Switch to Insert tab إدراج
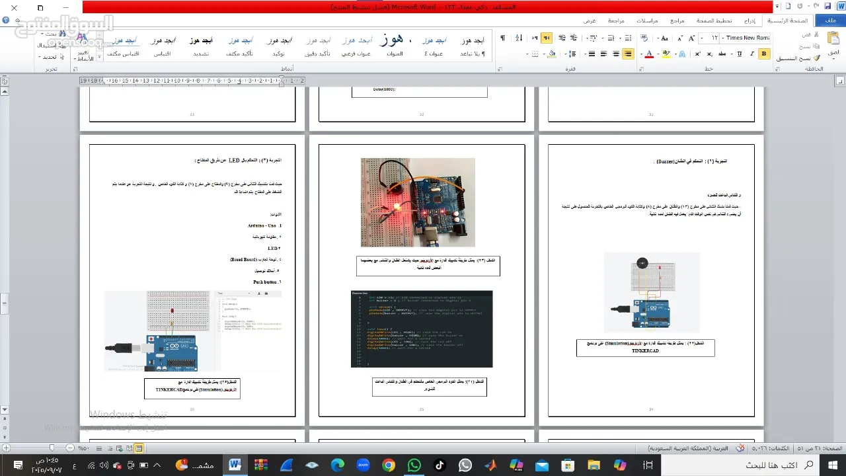 tap(750, 20)
